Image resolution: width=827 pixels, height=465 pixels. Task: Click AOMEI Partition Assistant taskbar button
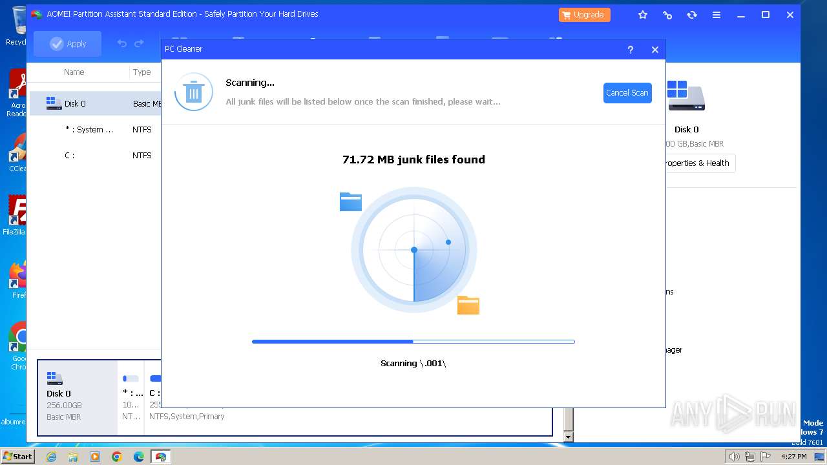click(161, 457)
